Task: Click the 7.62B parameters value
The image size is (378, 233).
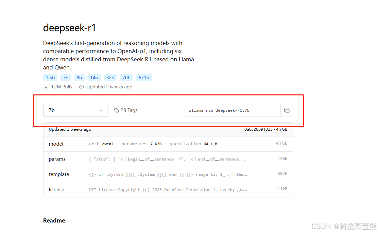Action: click(156, 144)
